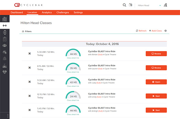
Task: Open Class detail link for 5:30 AM class
Action: [73, 58]
